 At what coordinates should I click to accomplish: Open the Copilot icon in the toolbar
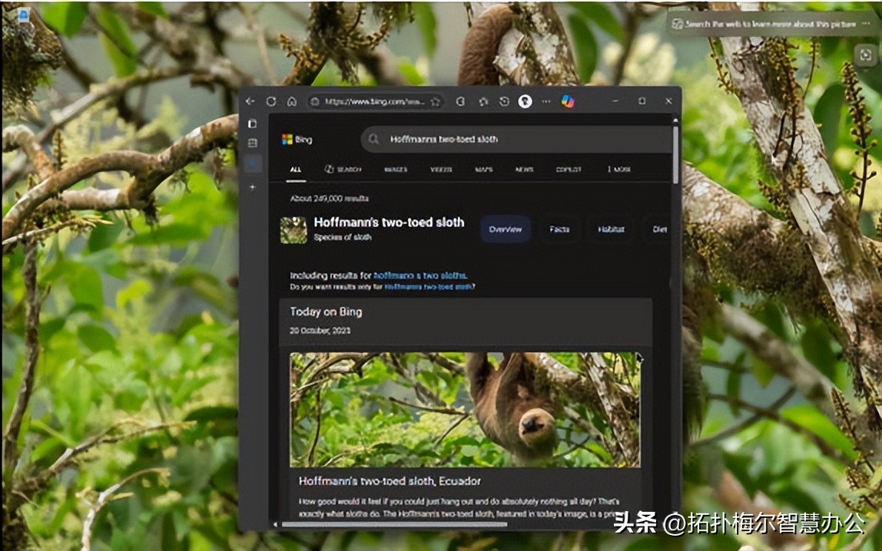click(568, 101)
